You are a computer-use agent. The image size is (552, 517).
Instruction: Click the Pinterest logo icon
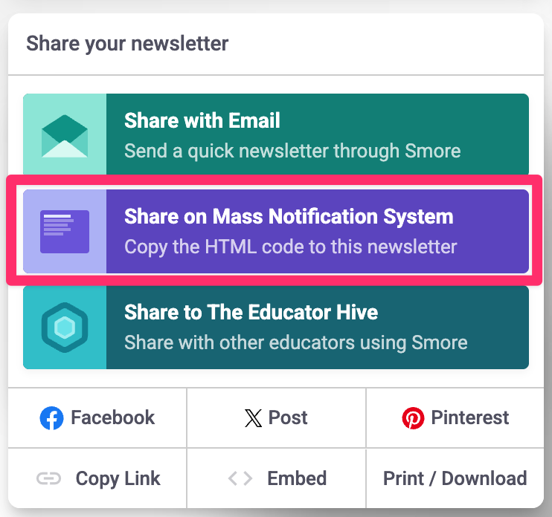pyautogui.click(x=413, y=418)
